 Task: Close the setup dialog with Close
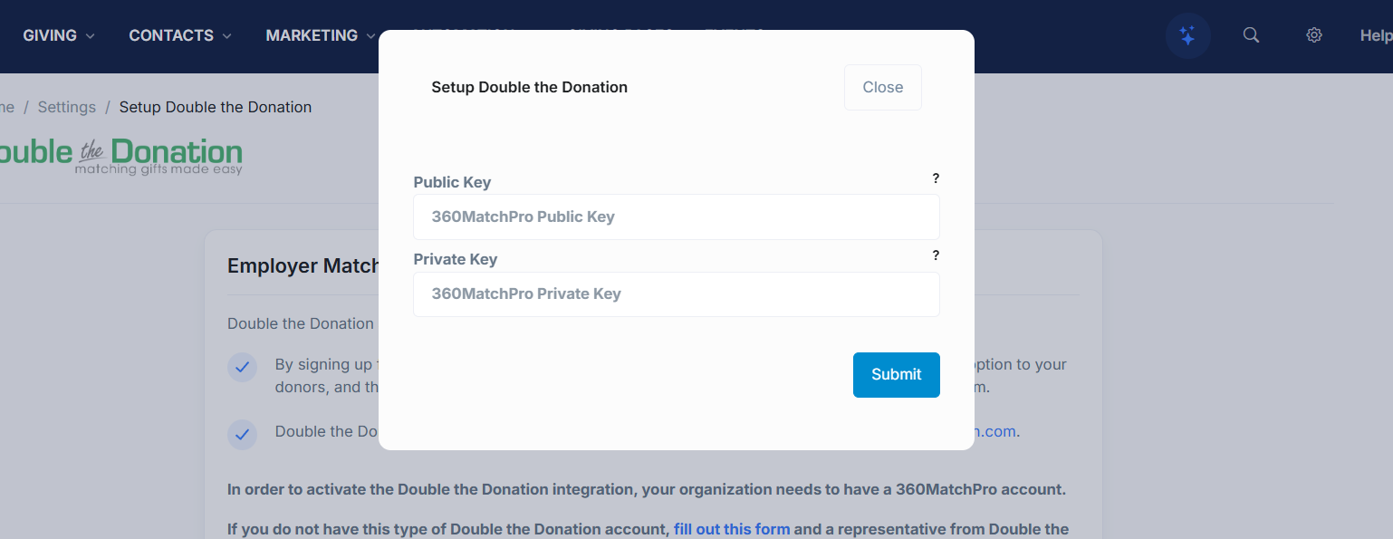(882, 87)
